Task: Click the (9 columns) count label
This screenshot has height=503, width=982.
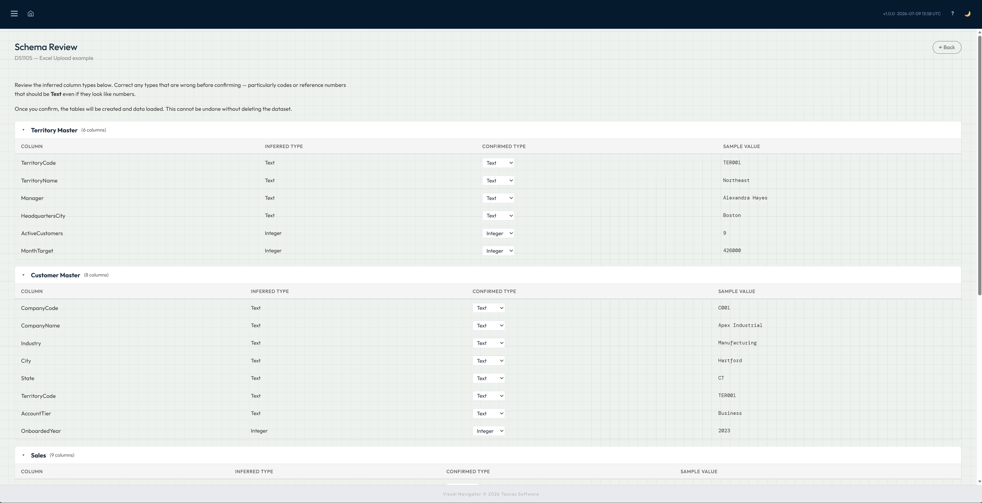Action: 62,455
